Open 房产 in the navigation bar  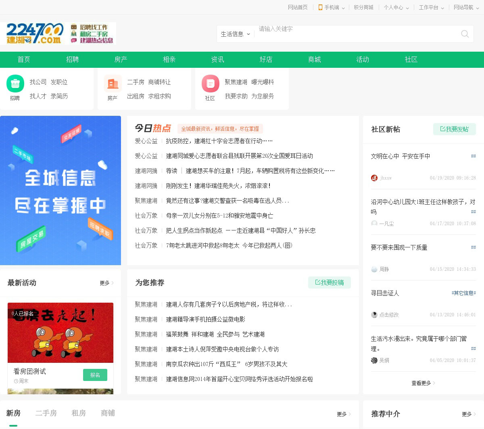pos(121,59)
